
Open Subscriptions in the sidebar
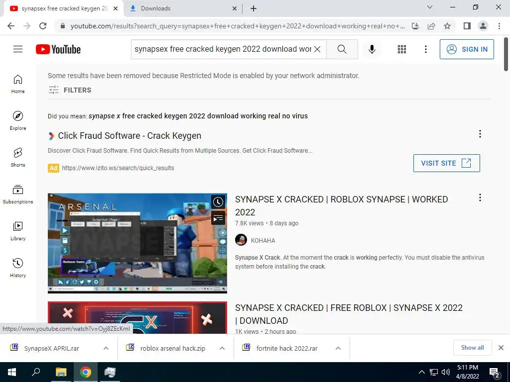coord(18,194)
